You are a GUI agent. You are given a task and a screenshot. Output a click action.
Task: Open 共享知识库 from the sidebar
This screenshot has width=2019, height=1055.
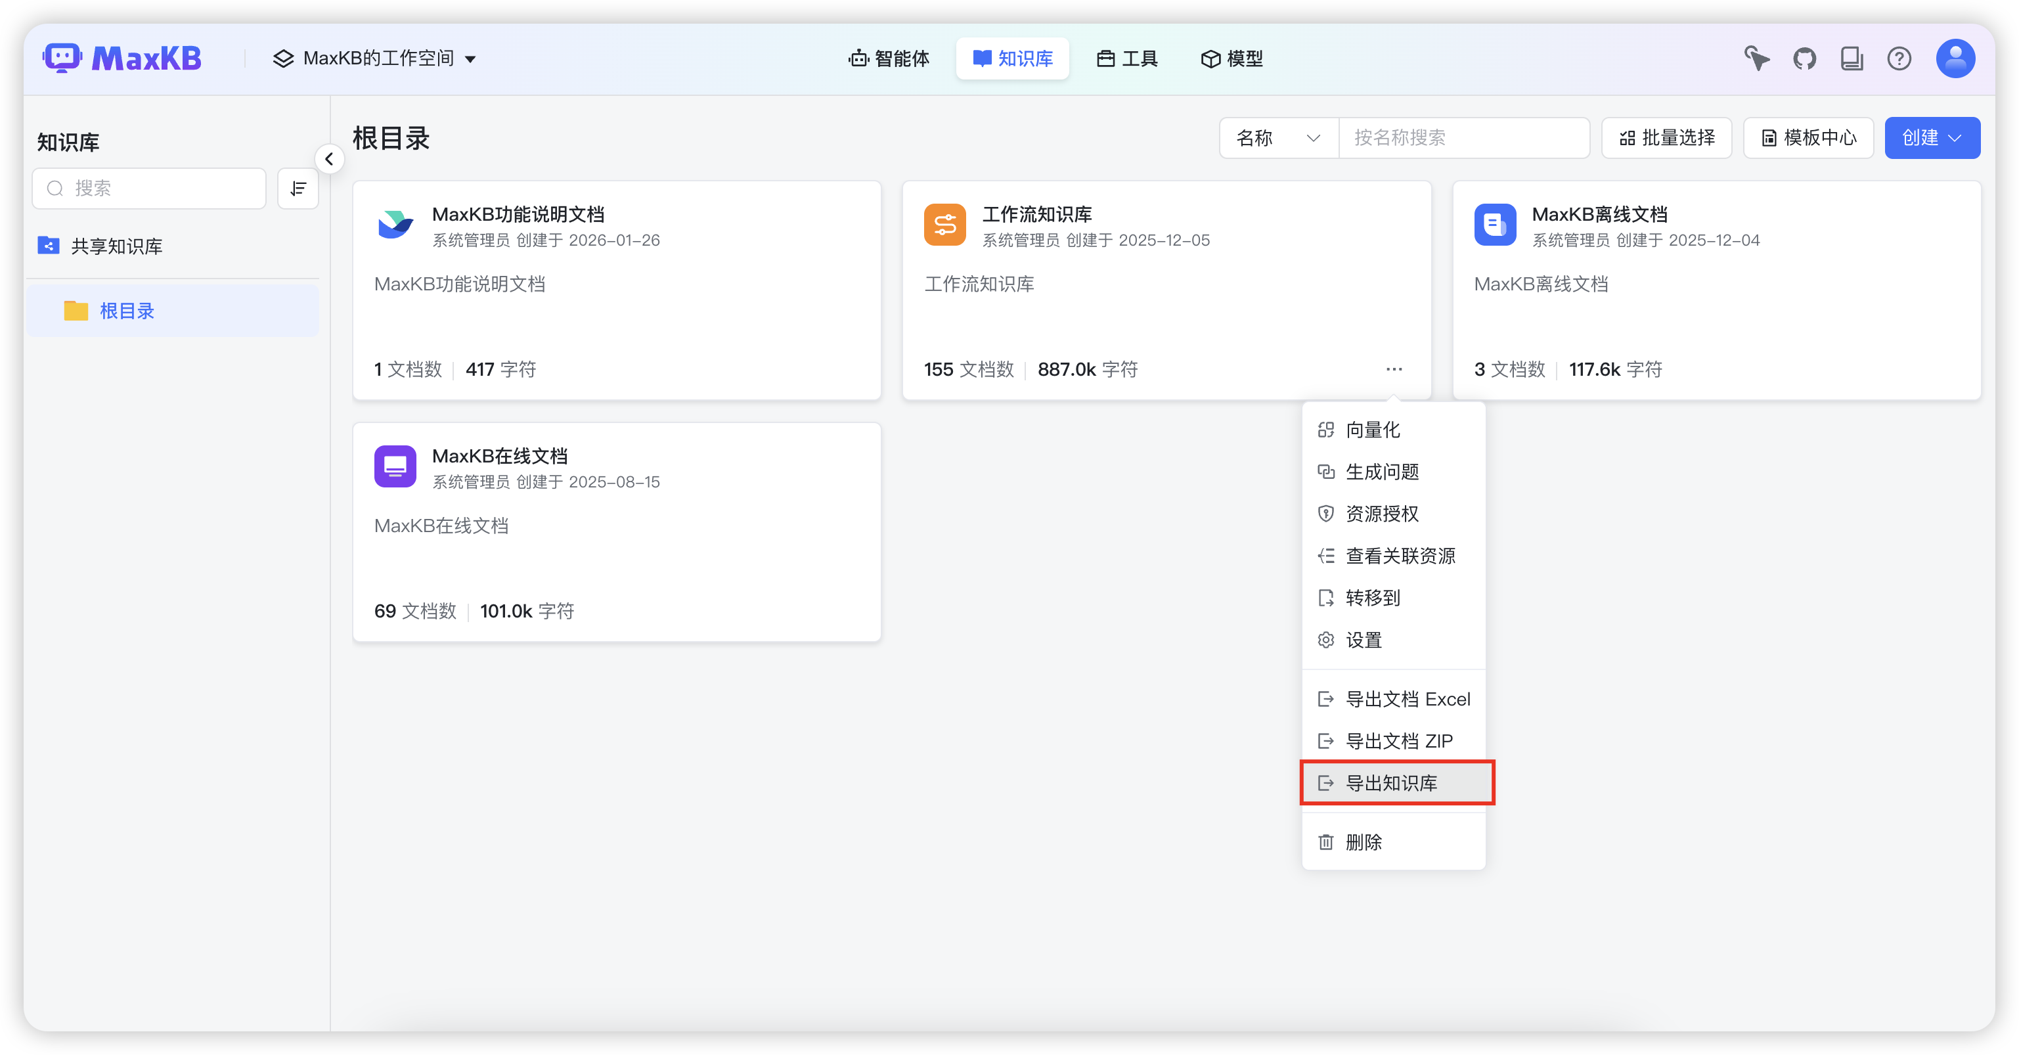pos(115,245)
